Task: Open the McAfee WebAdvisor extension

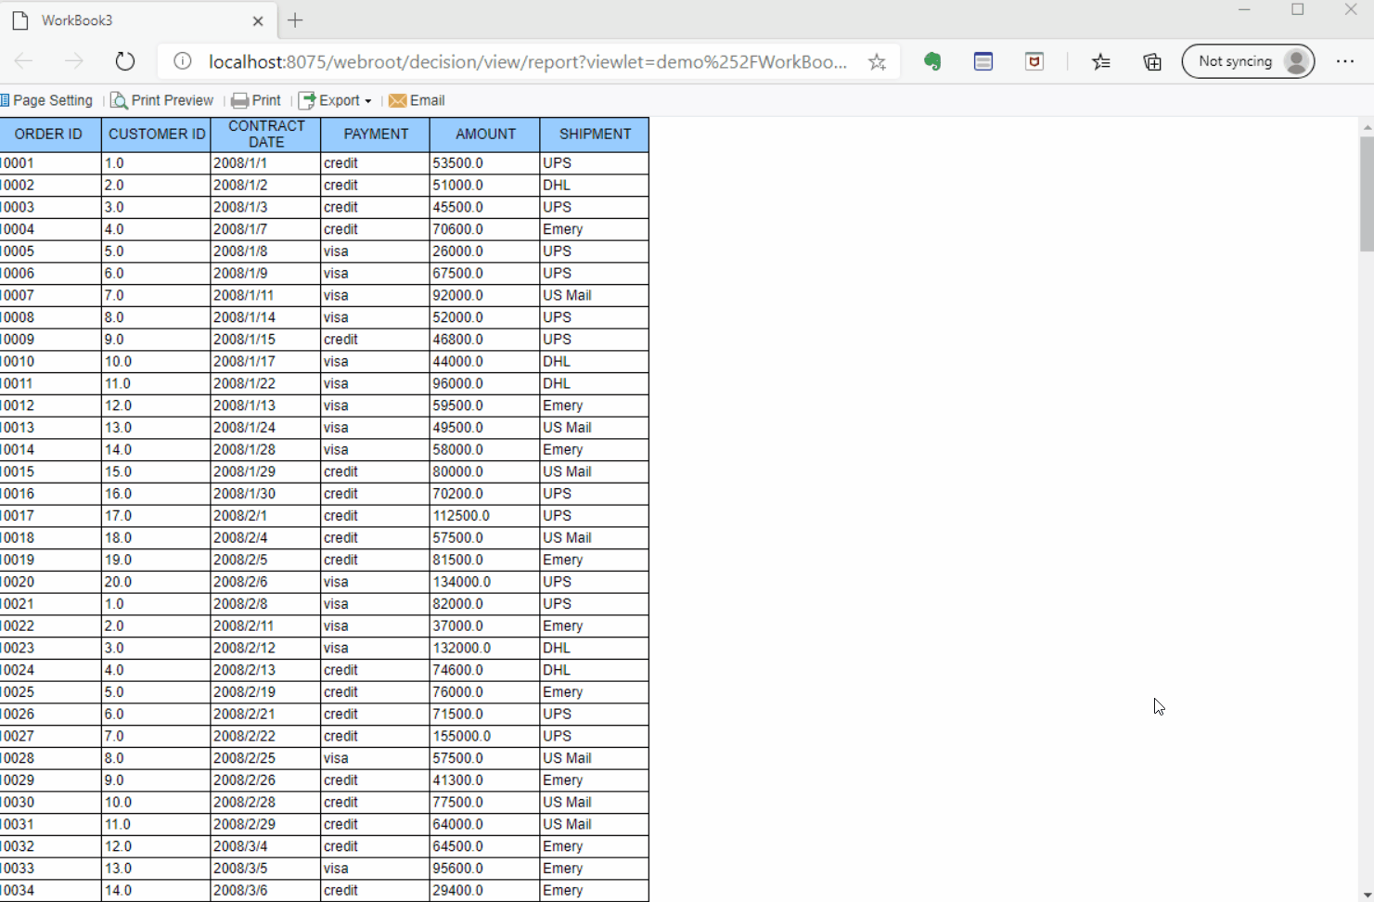Action: [x=1034, y=61]
